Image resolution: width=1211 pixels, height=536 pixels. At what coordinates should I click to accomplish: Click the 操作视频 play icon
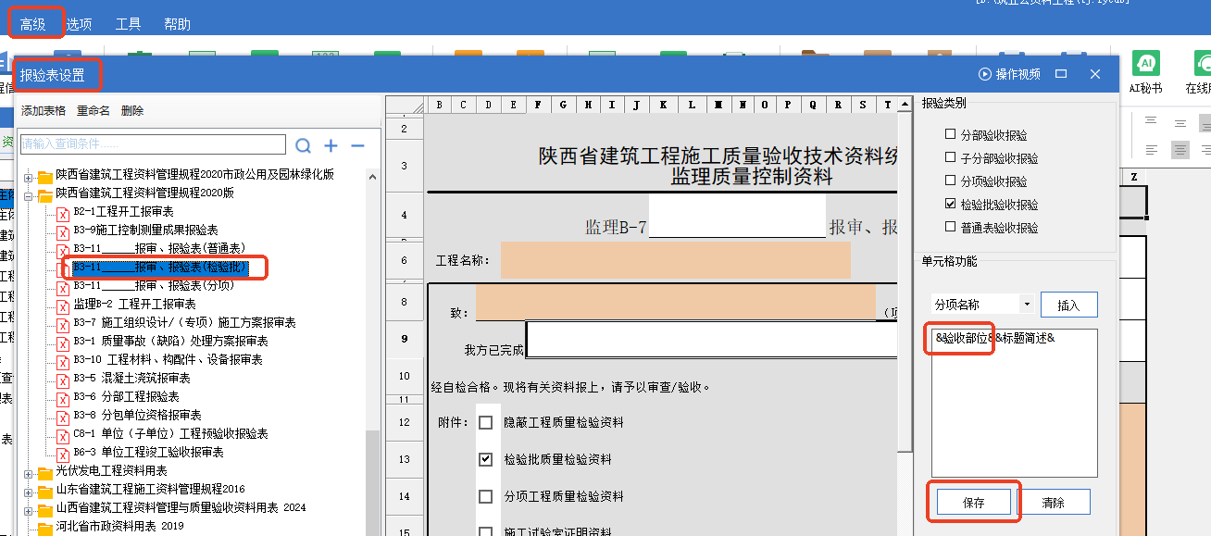(984, 74)
